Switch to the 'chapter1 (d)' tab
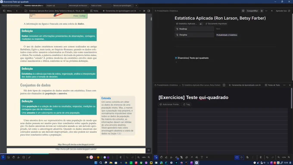This screenshot has height=165, width=293. tap(56, 6)
